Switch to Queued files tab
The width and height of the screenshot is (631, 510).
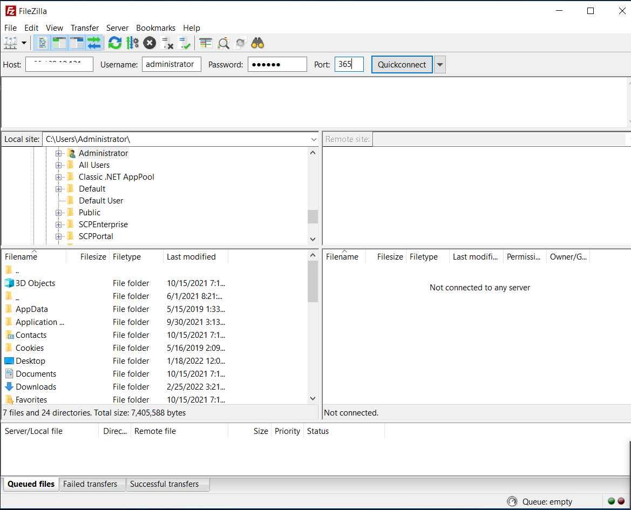point(31,484)
